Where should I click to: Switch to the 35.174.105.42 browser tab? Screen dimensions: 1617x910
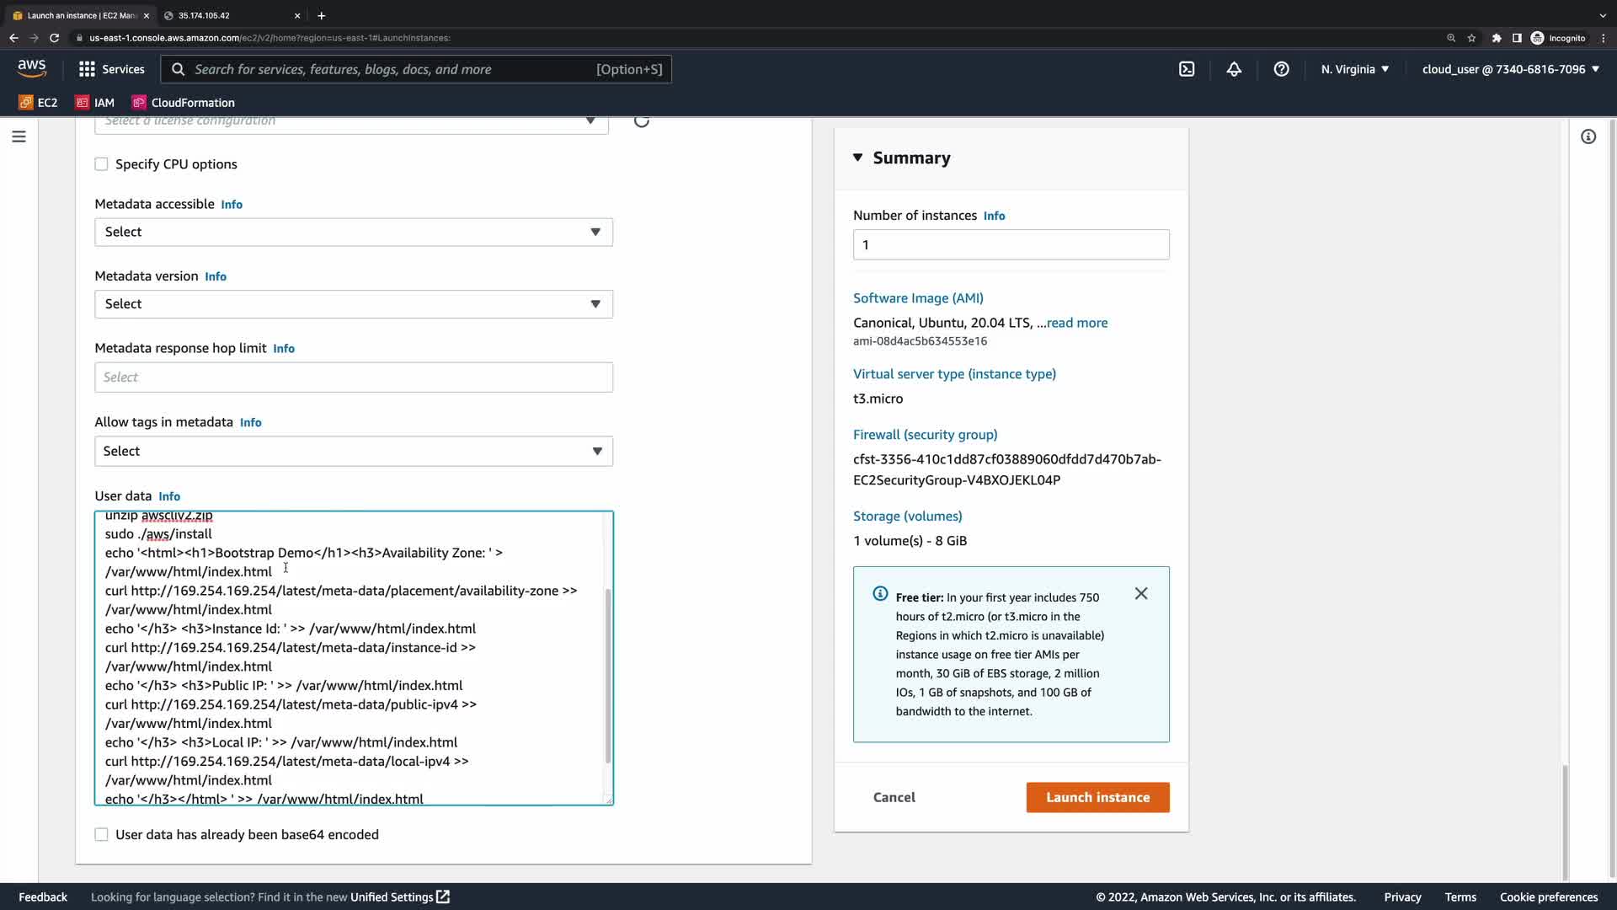click(x=227, y=15)
